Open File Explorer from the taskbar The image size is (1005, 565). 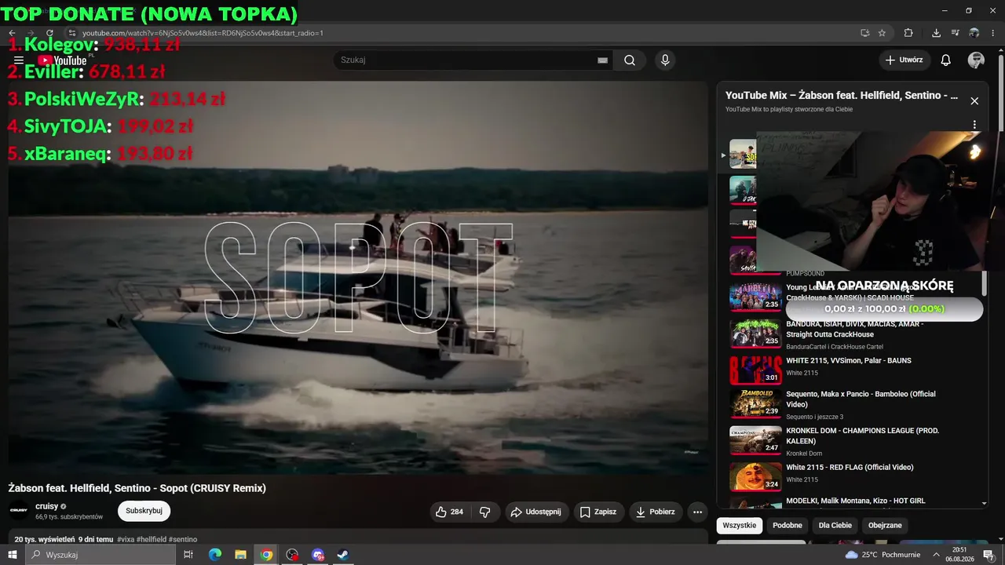click(240, 555)
